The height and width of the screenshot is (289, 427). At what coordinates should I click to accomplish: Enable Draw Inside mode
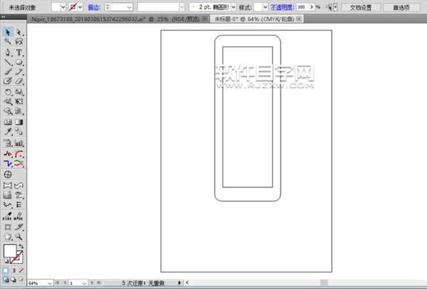coord(21,280)
